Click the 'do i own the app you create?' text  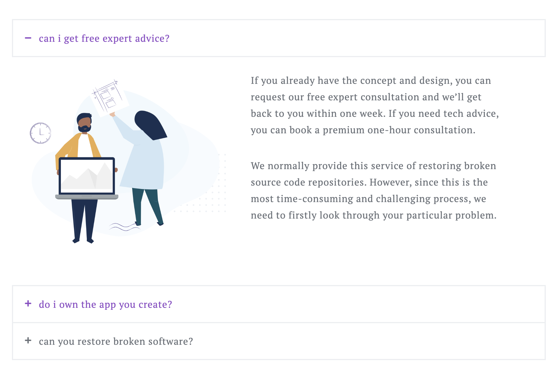click(x=106, y=304)
